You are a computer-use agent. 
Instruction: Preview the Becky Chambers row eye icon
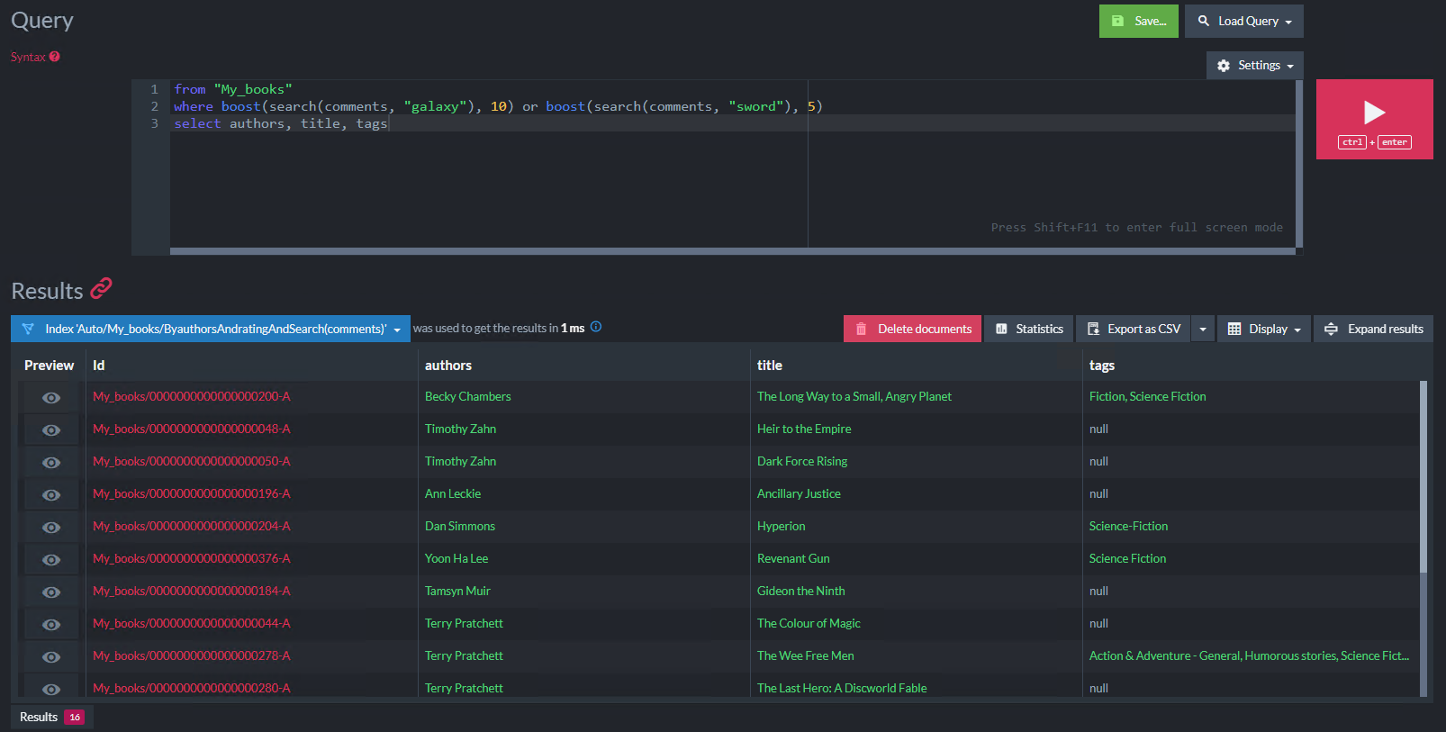(51, 398)
